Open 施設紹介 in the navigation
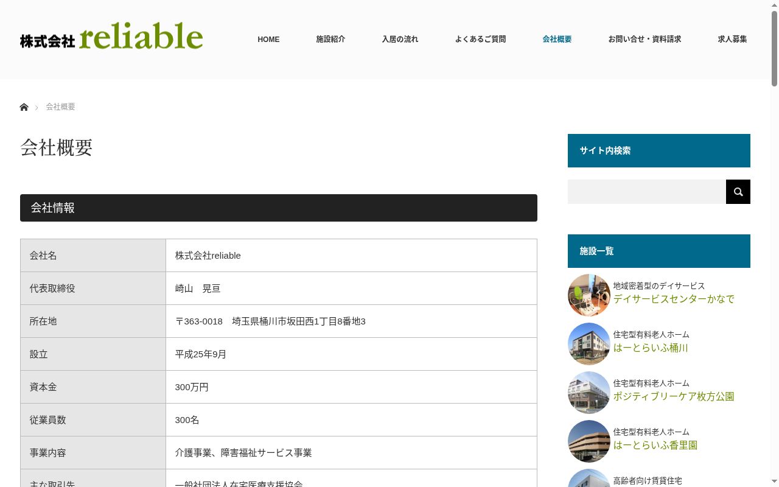779x487 pixels. coord(330,39)
